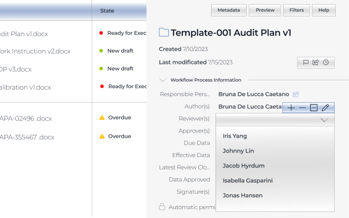Open history via the clock icon
The width and height of the screenshot is (349, 218).
pos(326,62)
